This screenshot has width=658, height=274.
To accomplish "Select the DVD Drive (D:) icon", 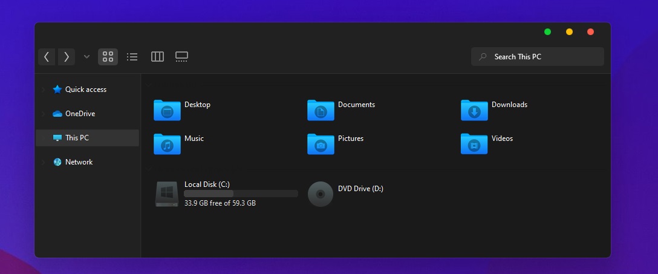I will click(321, 194).
